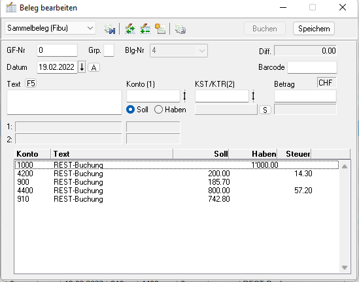The image size is (359, 282).
Task: Select the Soll radio button
Action: pos(130,110)
